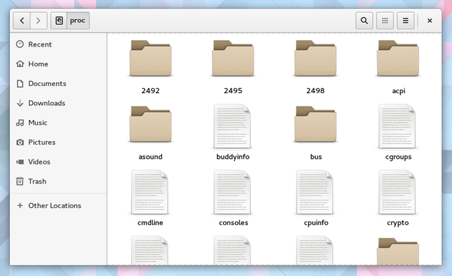Click the Downloads arrow icon
Viewport: 452px width, 276px height.
20,103
